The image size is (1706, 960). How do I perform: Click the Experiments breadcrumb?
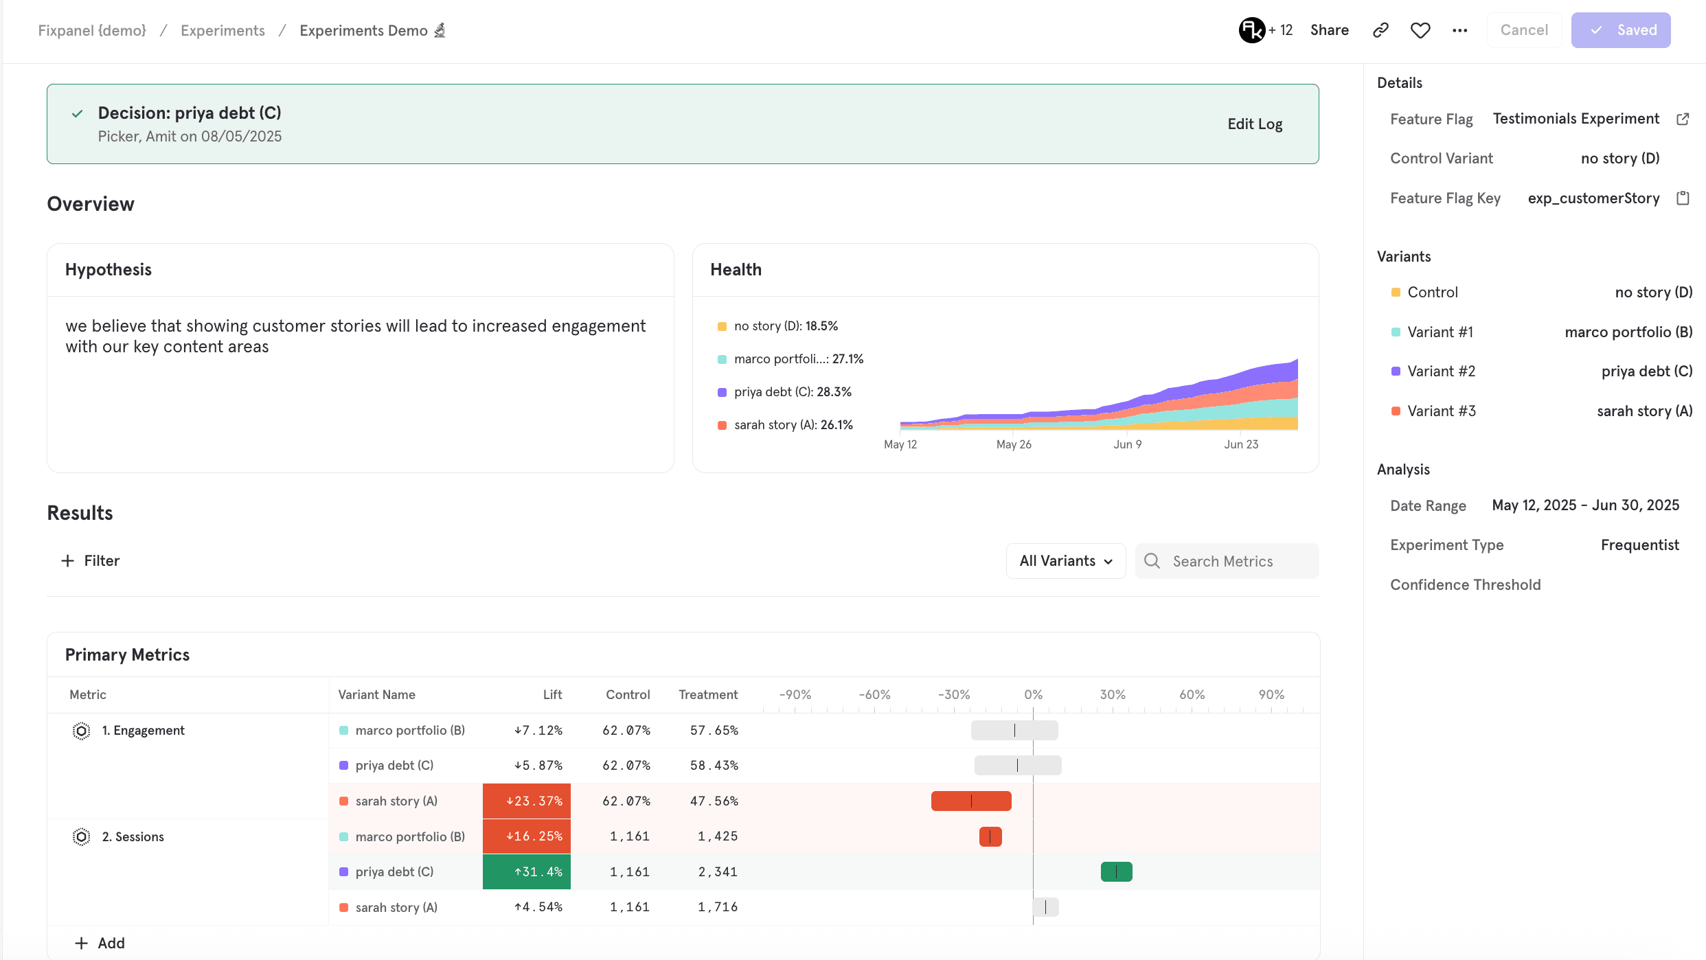(223, 30)
